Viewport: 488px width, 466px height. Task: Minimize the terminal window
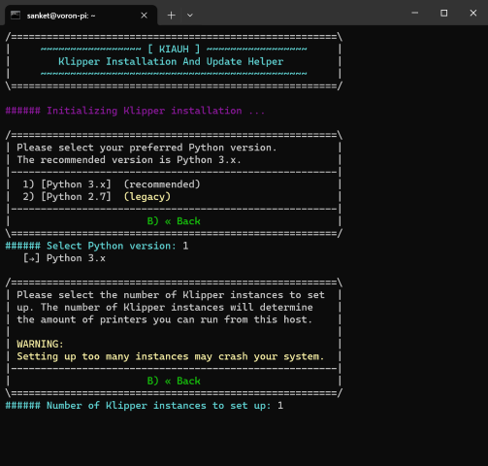coord(415,13)
